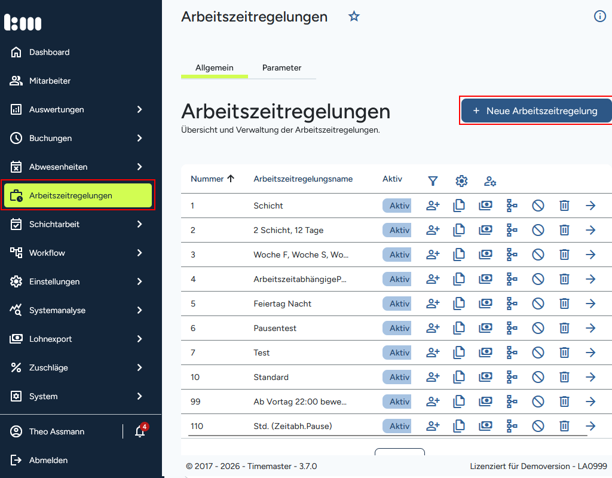Click the user settings icon in table header
This screenshot has height=478, width=612.
tap(490, 181)
